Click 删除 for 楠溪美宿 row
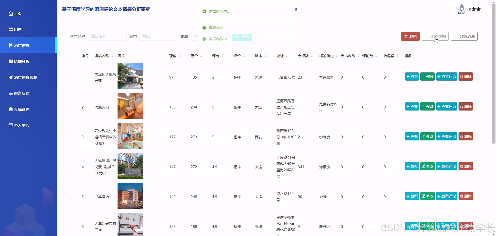 coord(466,106)
